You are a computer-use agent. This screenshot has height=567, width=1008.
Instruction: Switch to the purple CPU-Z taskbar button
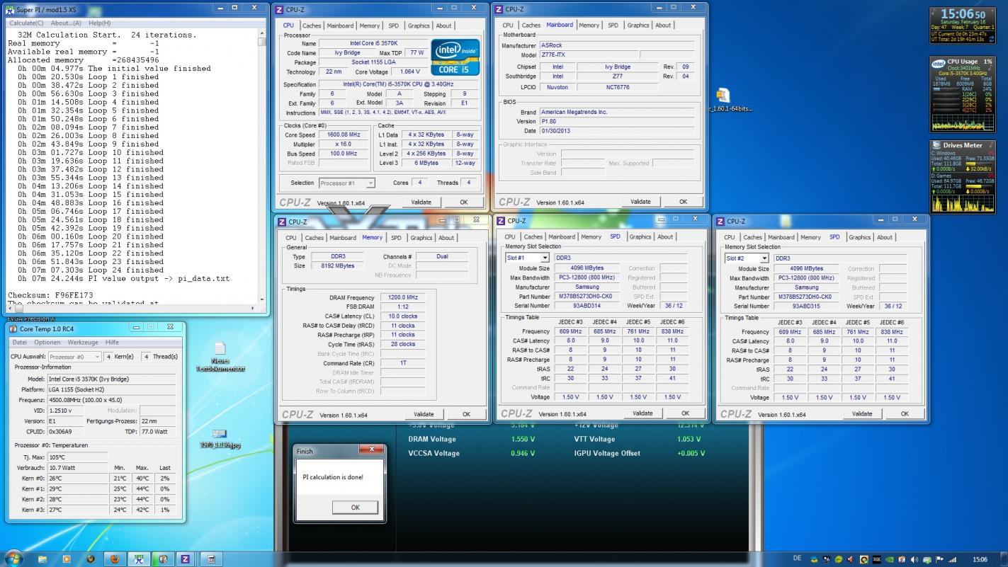(185, 559)
